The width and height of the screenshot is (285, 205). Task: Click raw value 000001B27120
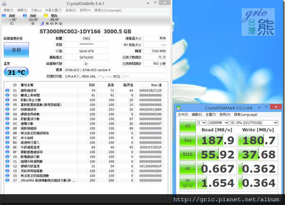[151, 90]
